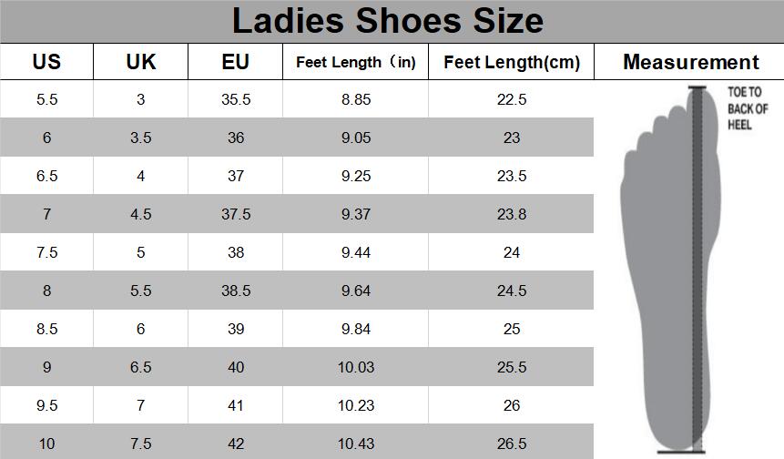
Task: Click the 9.84 inch feet length cell
Action: 355,329
